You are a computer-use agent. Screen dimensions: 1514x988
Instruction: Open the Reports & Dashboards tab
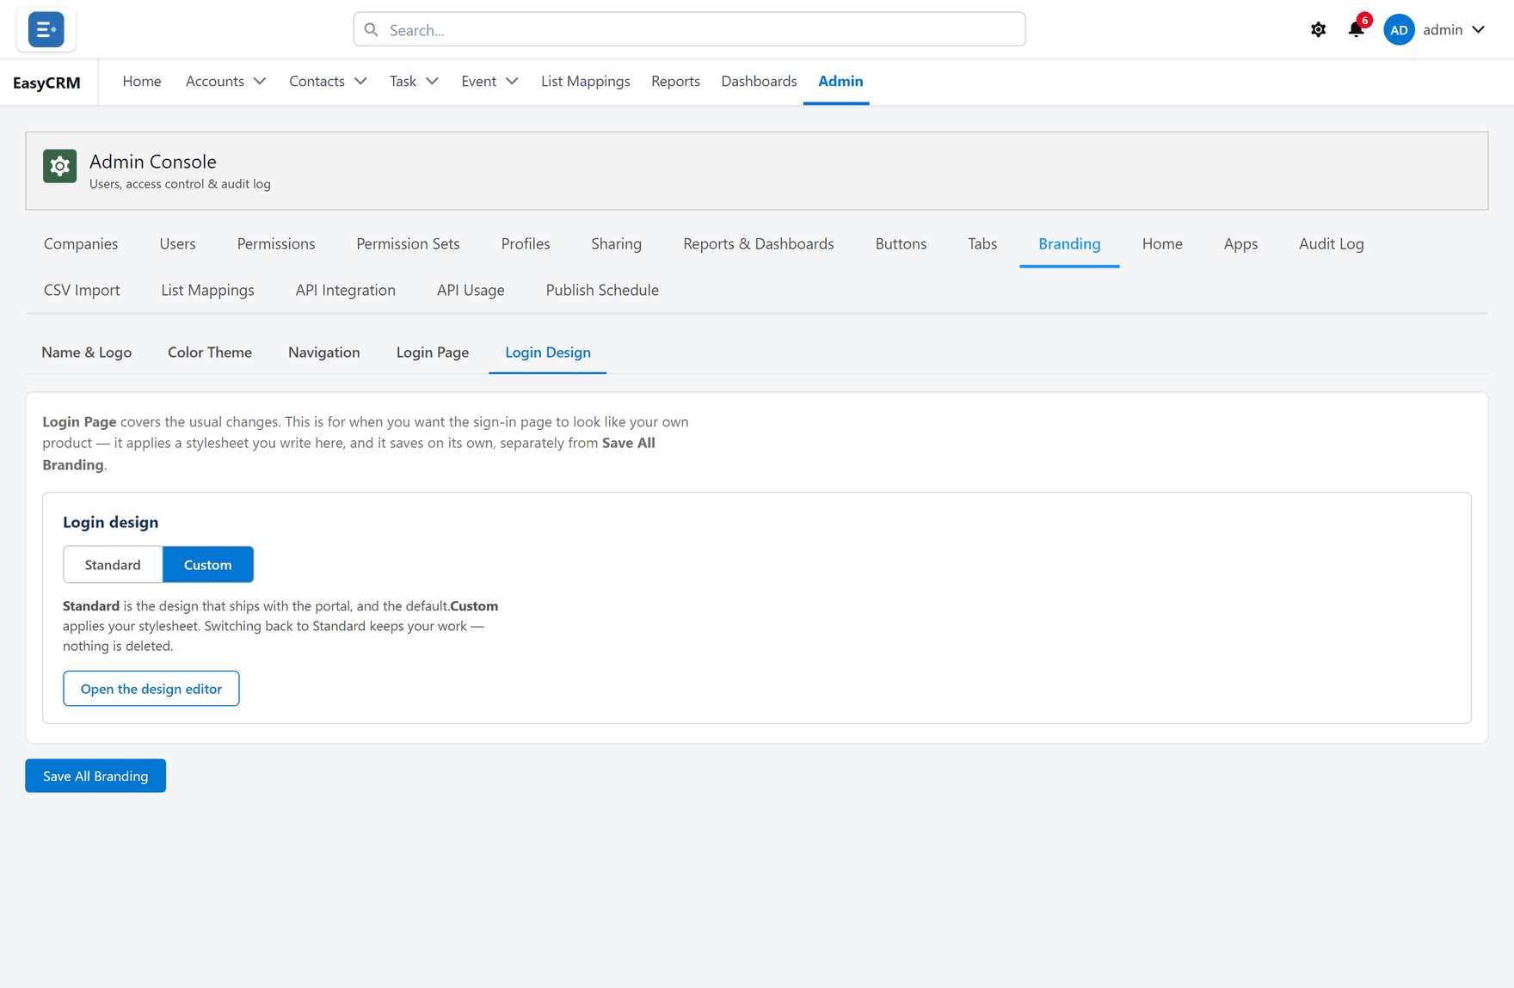tap(759, 244)
